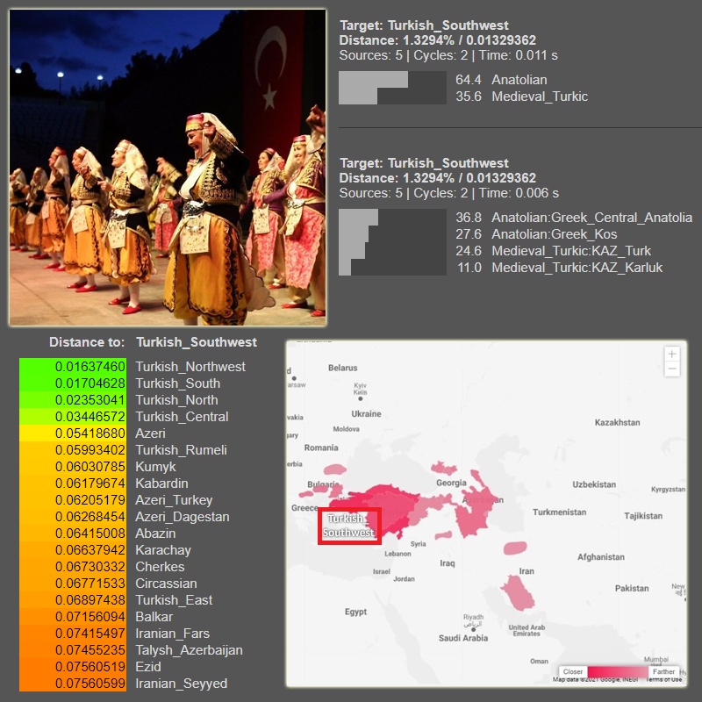The image size is (702, 702).
Task: Click the Closer-Farther gradient legend
Action: pyautogui.click(x=619, y=671)
